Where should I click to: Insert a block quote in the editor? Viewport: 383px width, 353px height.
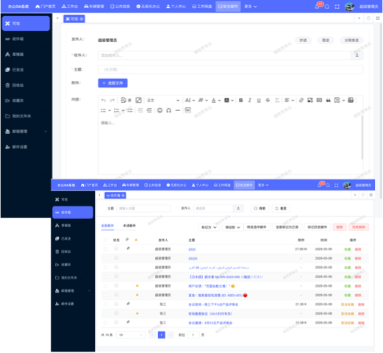pos(328,100)
